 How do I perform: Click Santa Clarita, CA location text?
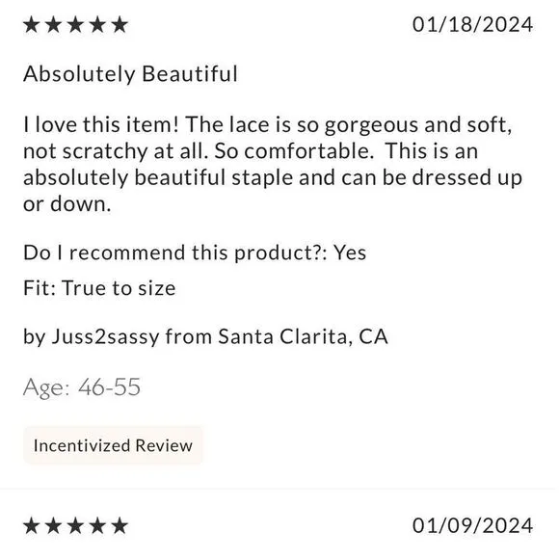(x=303, y=337)
